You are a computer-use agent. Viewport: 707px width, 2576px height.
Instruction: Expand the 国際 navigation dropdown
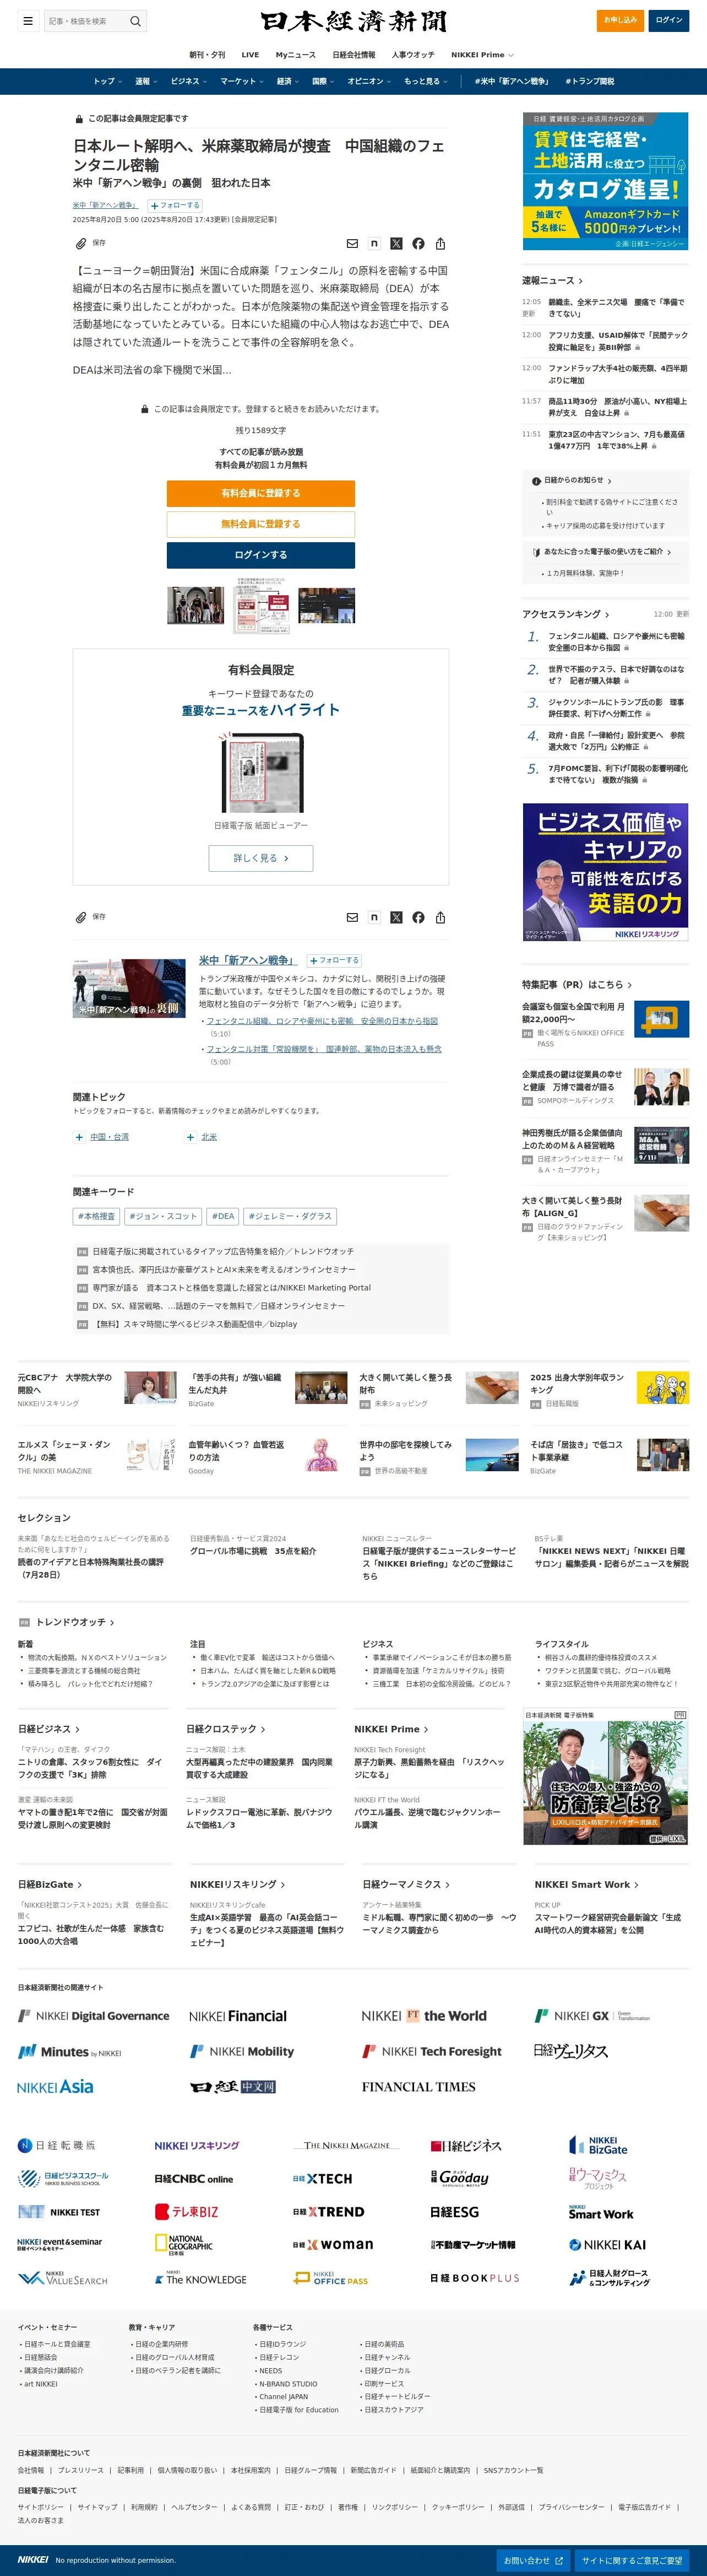coord(324,81)
